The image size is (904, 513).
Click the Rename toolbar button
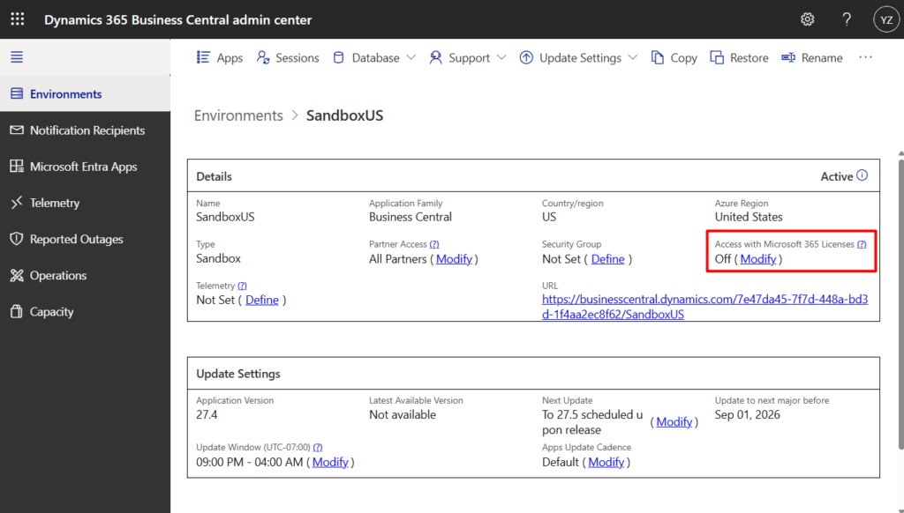811,57
